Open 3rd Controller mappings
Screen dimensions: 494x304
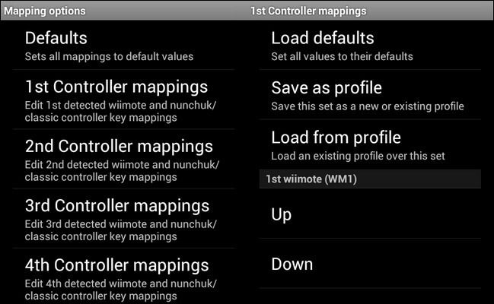pos(116,205)
